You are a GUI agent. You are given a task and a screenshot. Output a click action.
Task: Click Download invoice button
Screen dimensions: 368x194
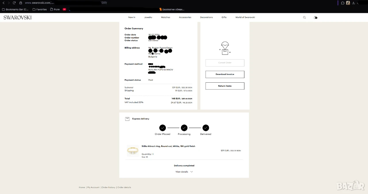pos(225,74)
